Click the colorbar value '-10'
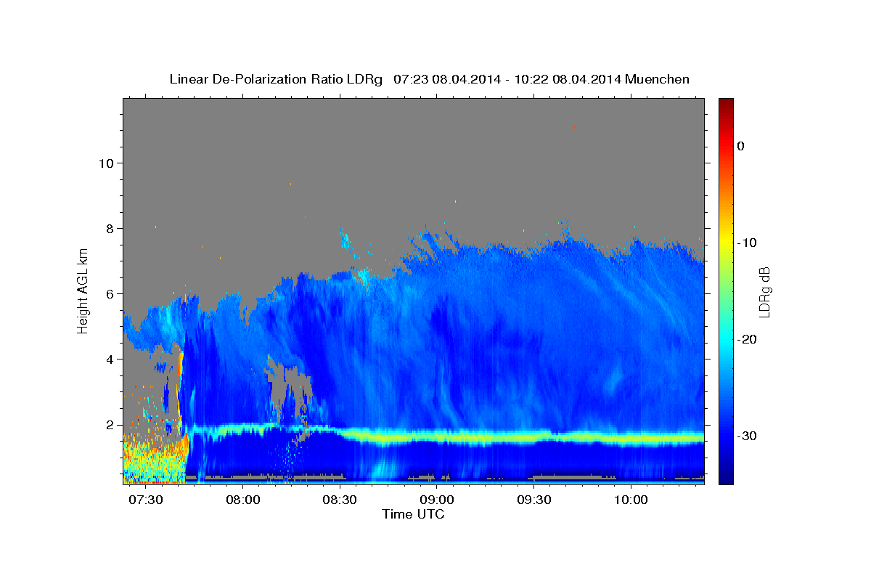 coord(747,243)
